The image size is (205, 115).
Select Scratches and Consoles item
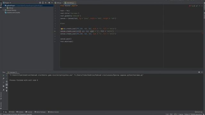pos(13,12)
